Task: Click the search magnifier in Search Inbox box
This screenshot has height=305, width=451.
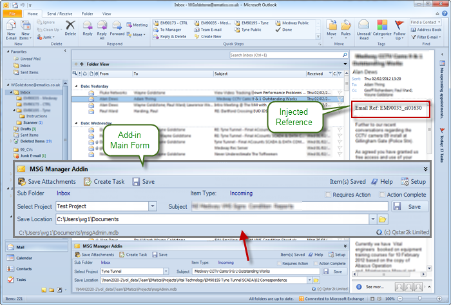Action: coord(345,55)
